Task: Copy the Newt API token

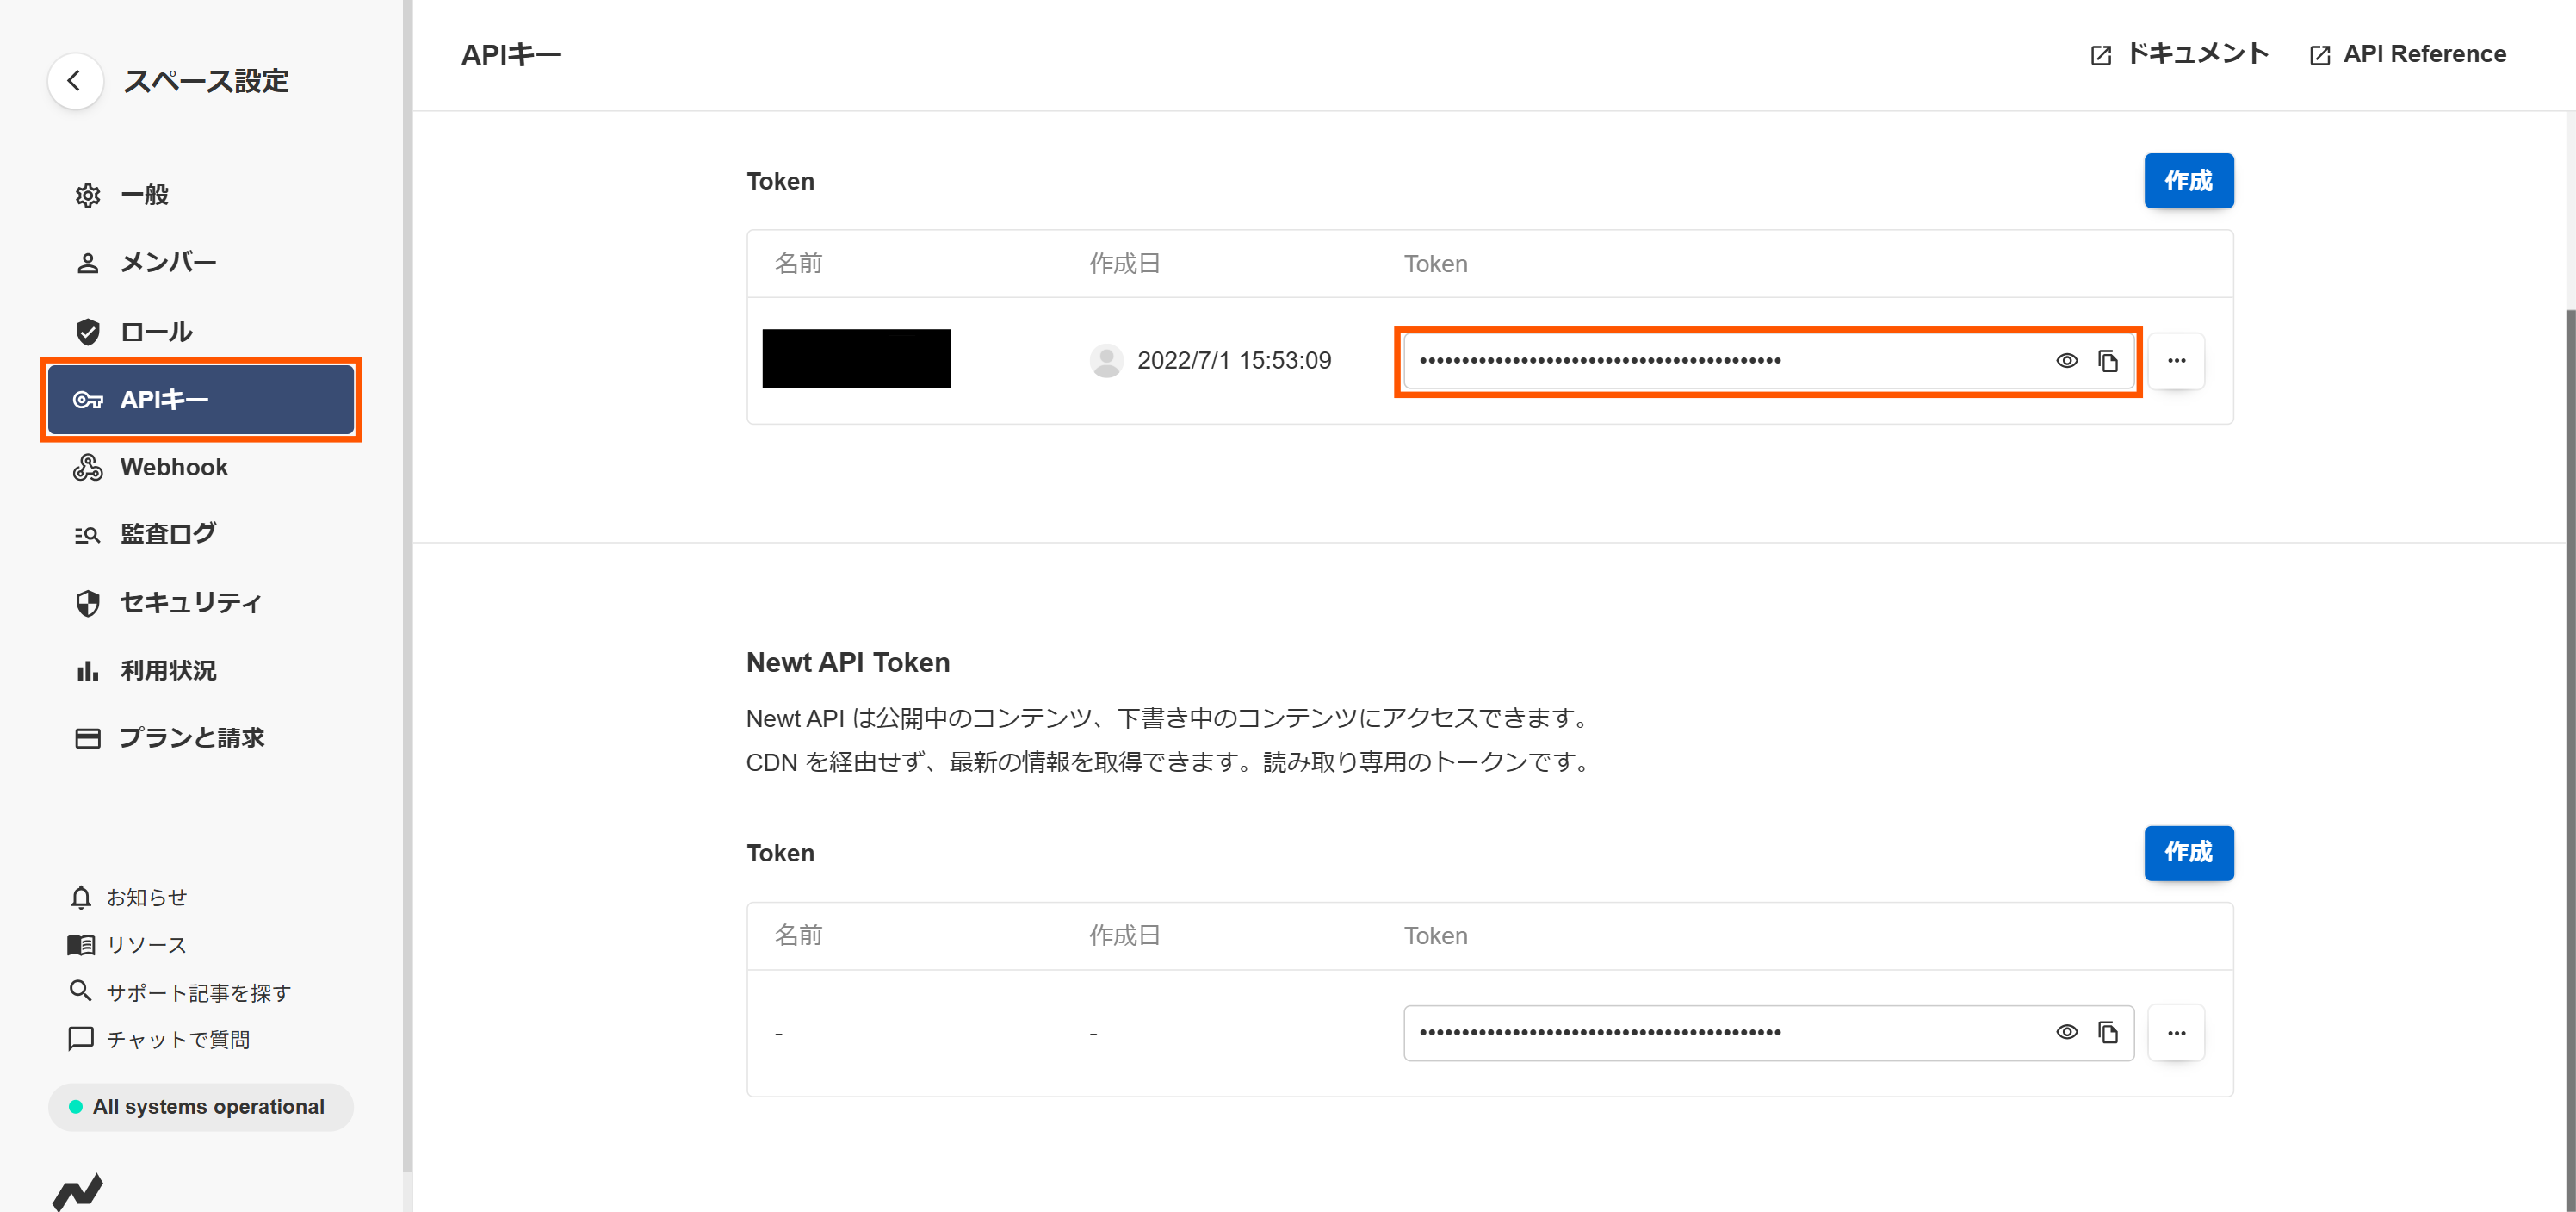Action: click(2108, 1032)
